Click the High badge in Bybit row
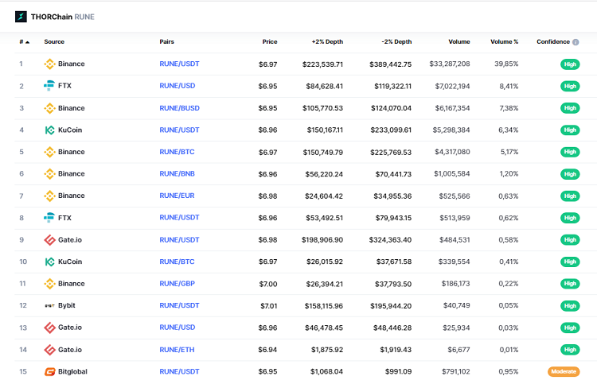Viewport: 597px width, 380px height. coord(569,305)
